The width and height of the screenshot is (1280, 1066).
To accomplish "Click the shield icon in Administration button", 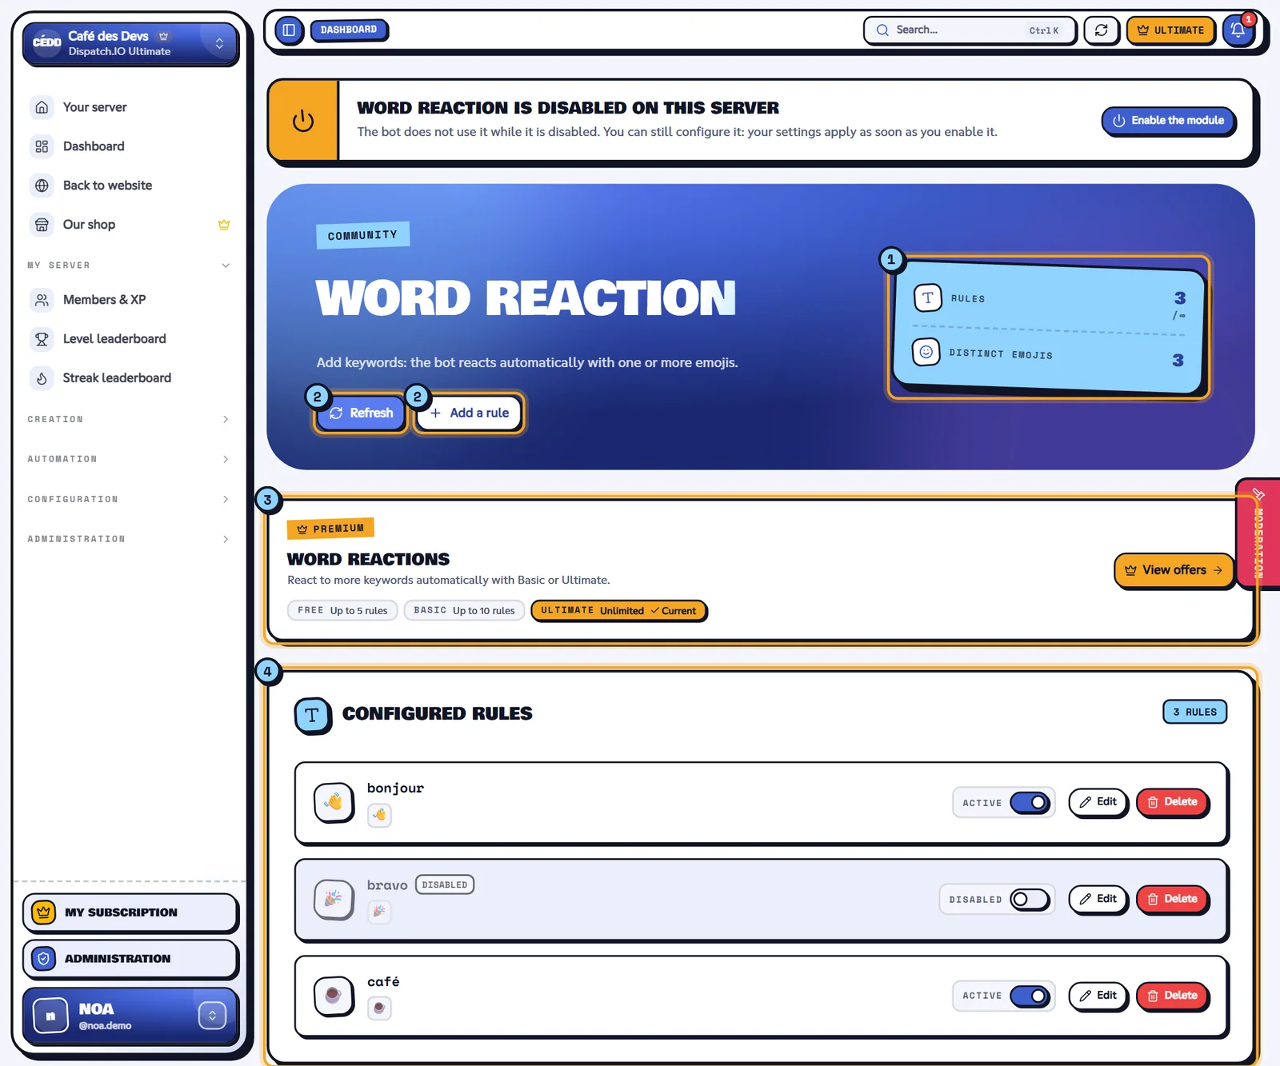I will (44, 959).
